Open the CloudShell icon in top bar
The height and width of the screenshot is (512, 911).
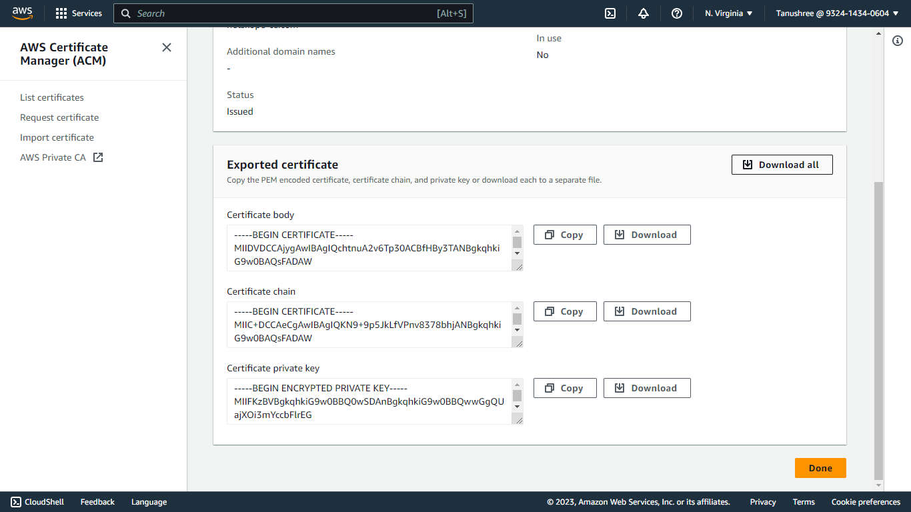tap(610, 13)
